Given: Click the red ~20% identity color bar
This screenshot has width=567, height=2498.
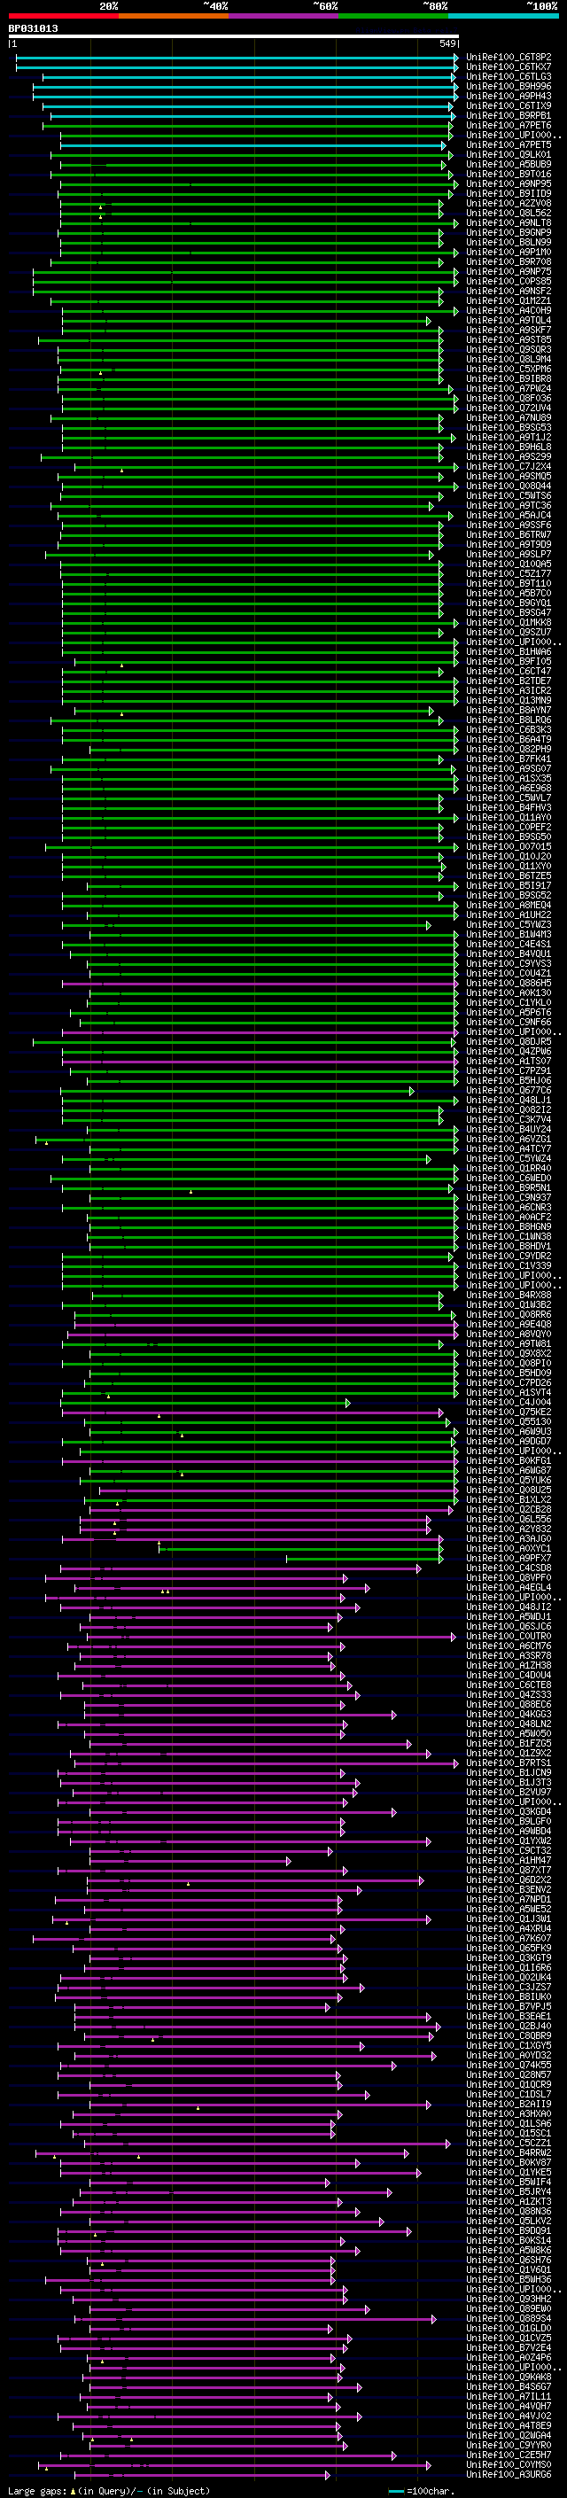Looking at the screenshot, I should click(63, 16).
